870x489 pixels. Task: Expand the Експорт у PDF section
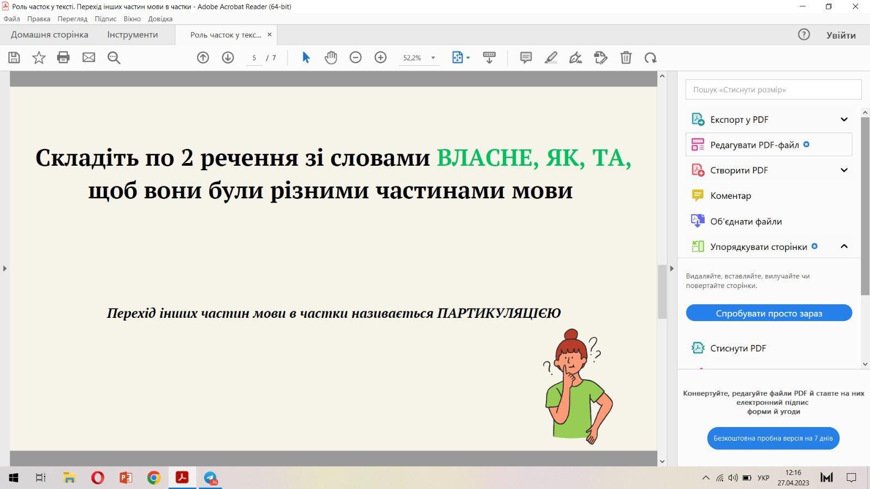tap(844, 120)
